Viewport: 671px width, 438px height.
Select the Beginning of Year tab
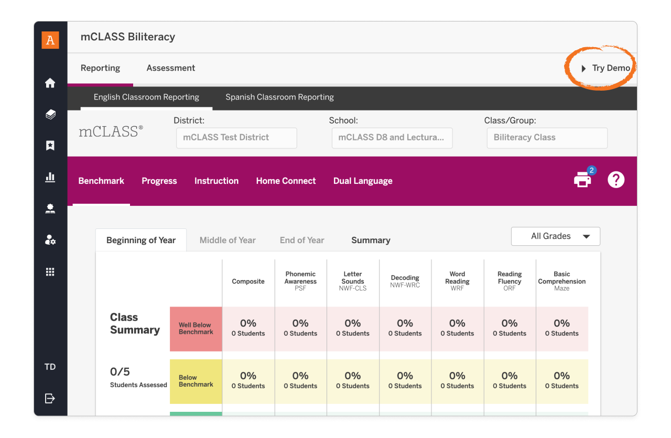pyautogui.click(x=141, y=240)
